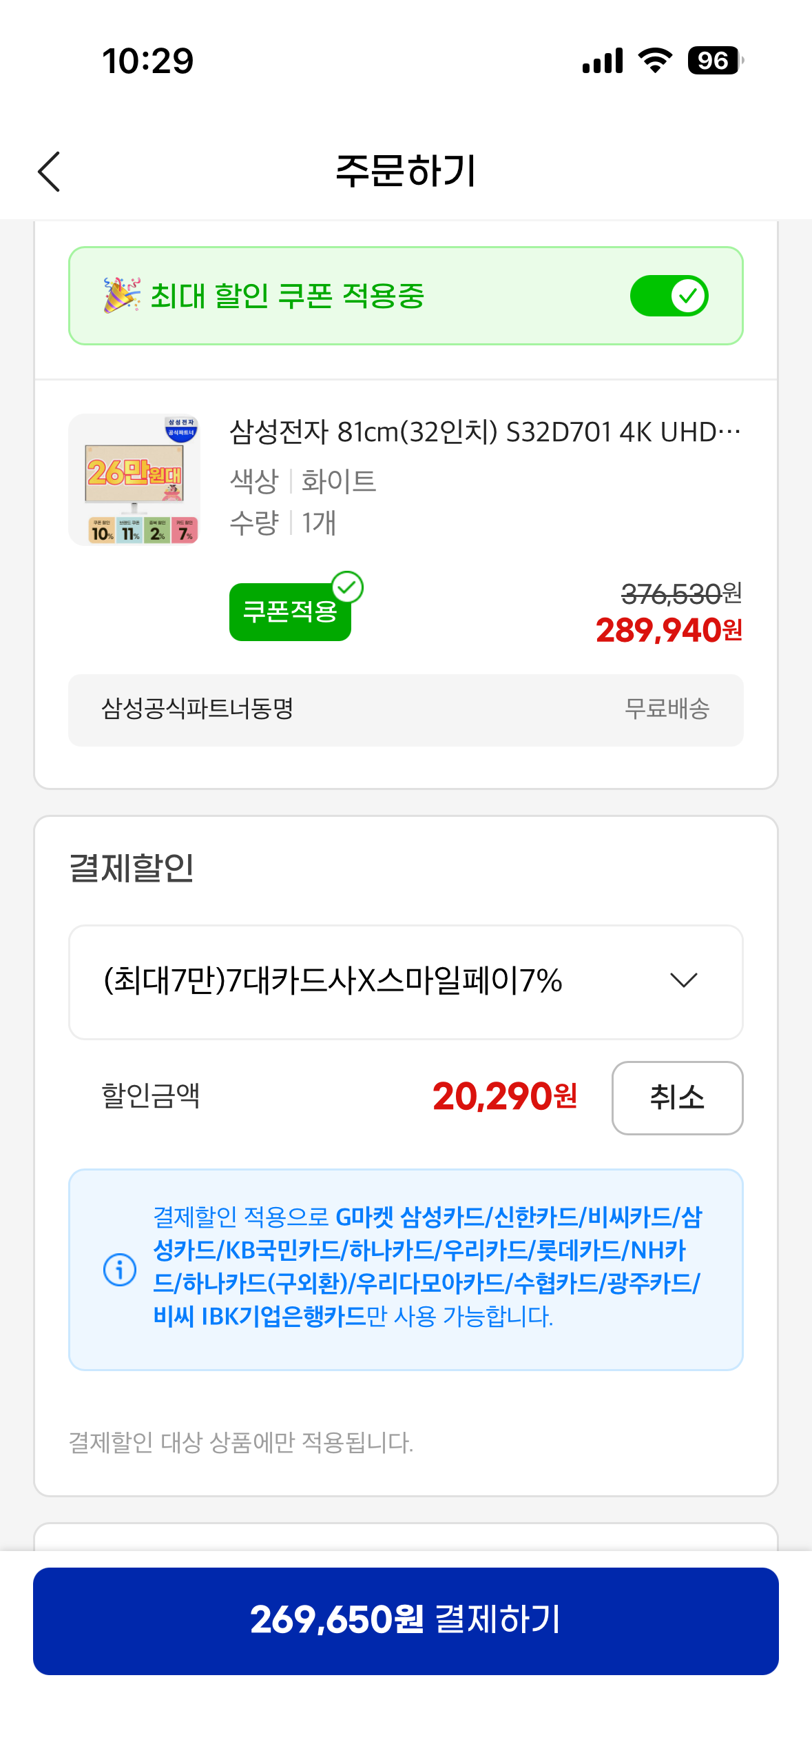The width and height of the screenshot is (812, 1762).
Task: Tap the 289,940원 discounted price
Action: (x=668, y=630)
